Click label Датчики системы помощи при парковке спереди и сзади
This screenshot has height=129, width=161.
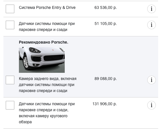coord(47,27)
